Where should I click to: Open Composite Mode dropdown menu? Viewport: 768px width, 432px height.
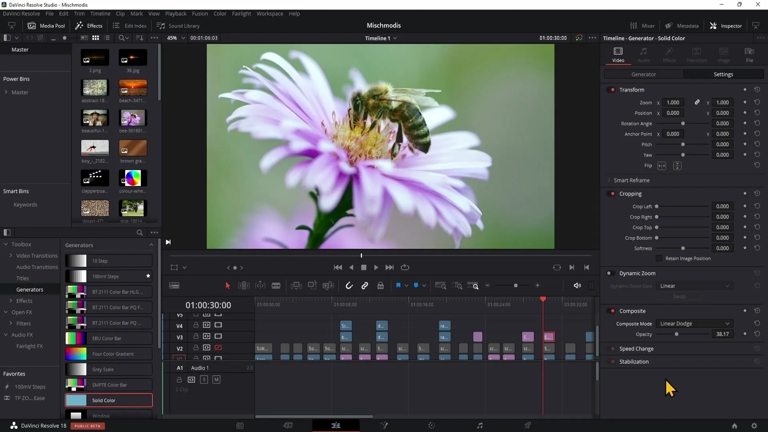693,323
